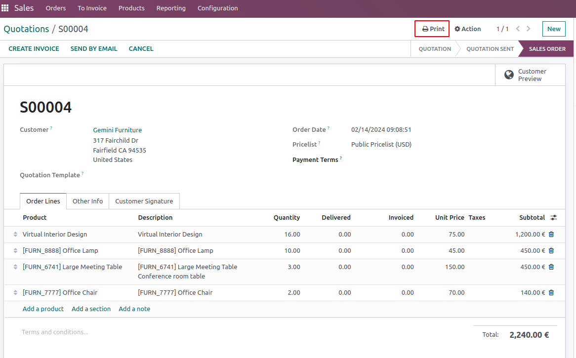Viewport: 576px width, 358px height.
Task: Delete the Office Lamp order line
Action: [551, 251]
